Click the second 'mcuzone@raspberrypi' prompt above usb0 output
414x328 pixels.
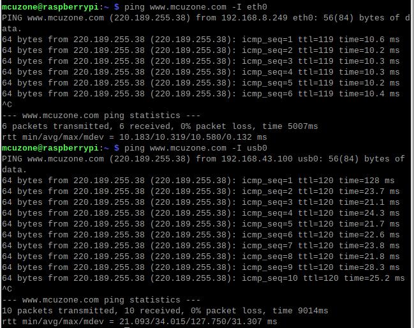(x=50, y=148)
